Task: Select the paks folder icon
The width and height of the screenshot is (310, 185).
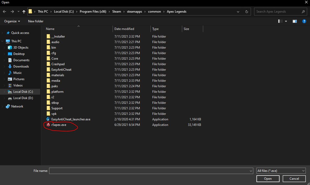Action: point(48,86)
